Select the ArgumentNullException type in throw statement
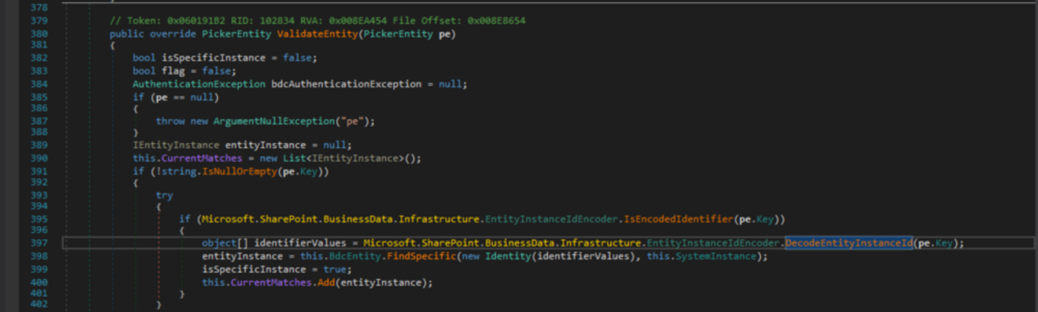 [274, 121]
